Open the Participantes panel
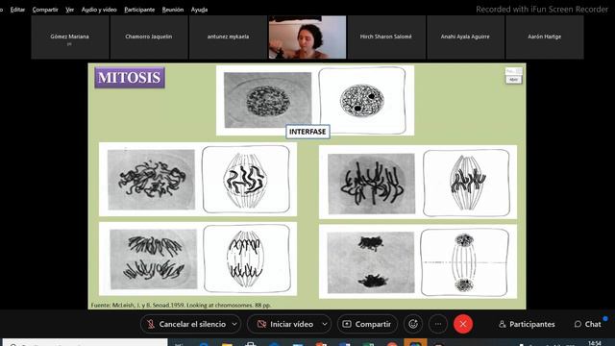Image resolution: width=615 pixels, height=346 pixels. (x=527, y=324)
